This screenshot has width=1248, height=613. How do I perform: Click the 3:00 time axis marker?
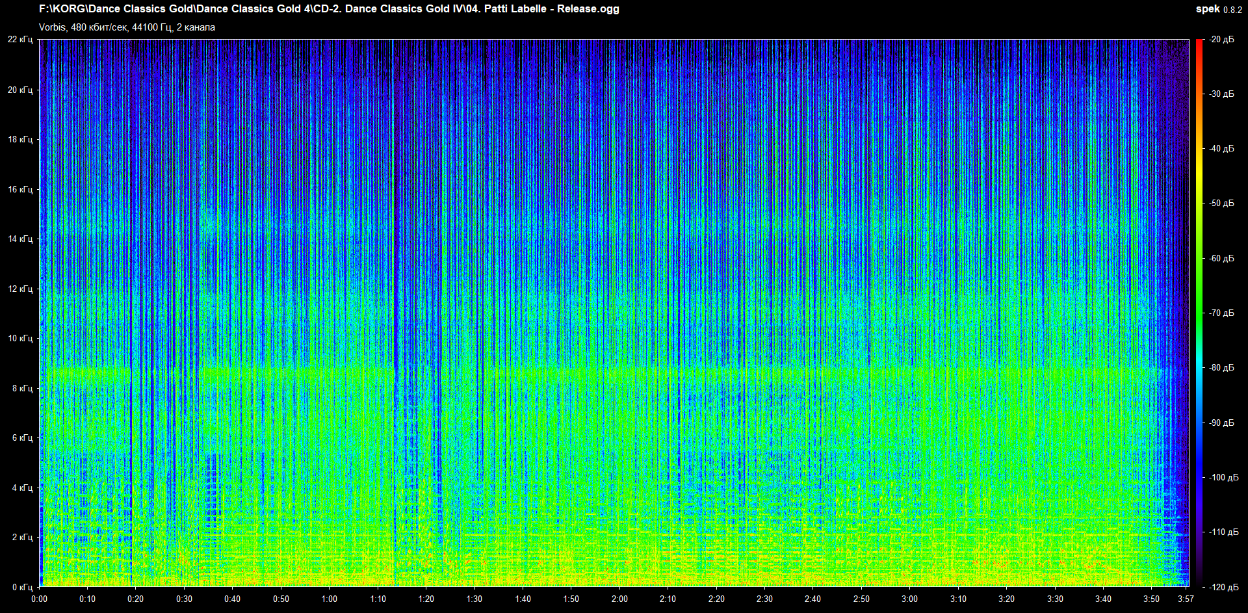coord(909,599)
